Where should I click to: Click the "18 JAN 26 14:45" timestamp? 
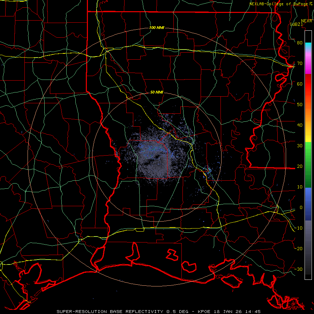click(x=237, y=312)
